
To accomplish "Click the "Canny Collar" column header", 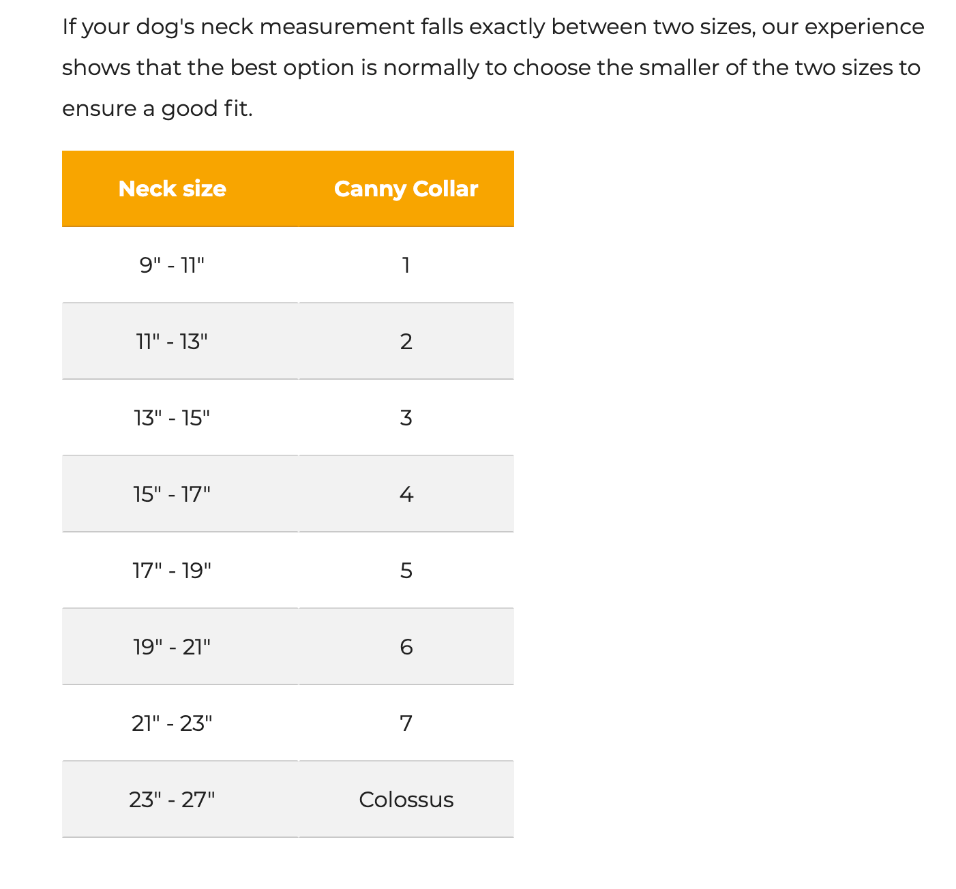I will pos(406,189).
